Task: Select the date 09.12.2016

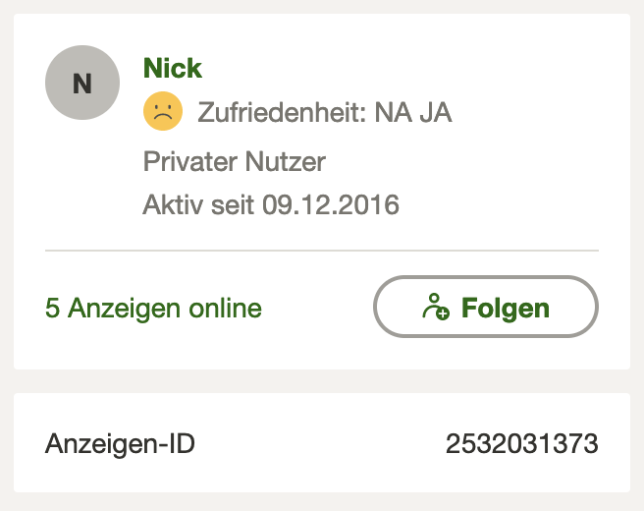Action: pos(329,206)
